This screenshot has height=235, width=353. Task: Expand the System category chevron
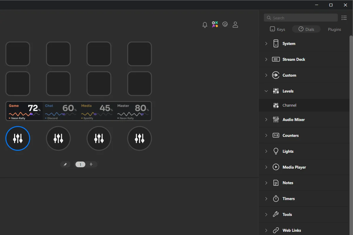tap(266, 43)
